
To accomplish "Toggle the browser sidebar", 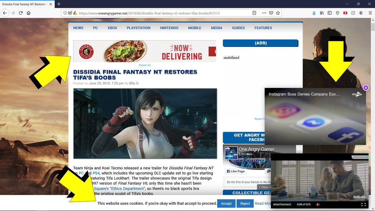I will [x=329, y=13].
